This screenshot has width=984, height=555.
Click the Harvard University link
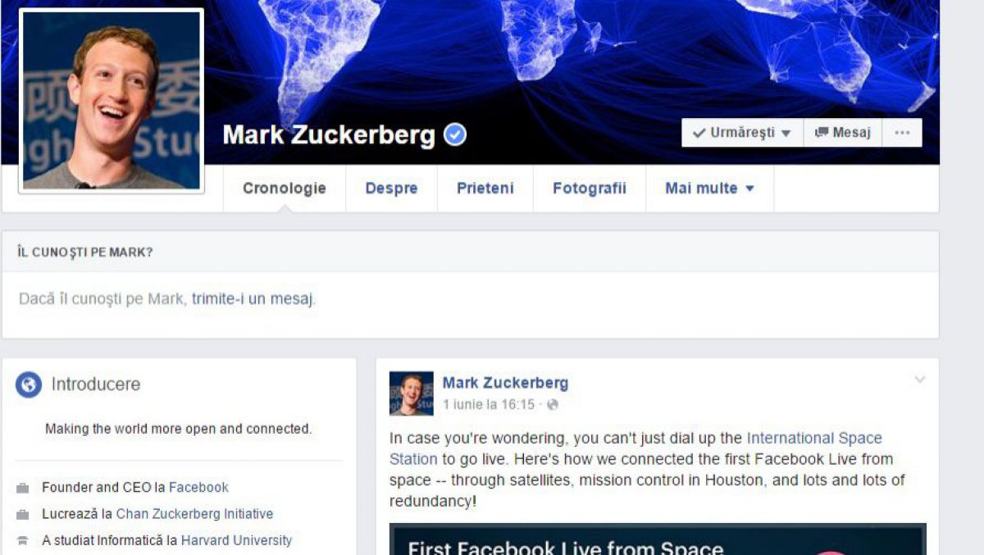[236, 541]
